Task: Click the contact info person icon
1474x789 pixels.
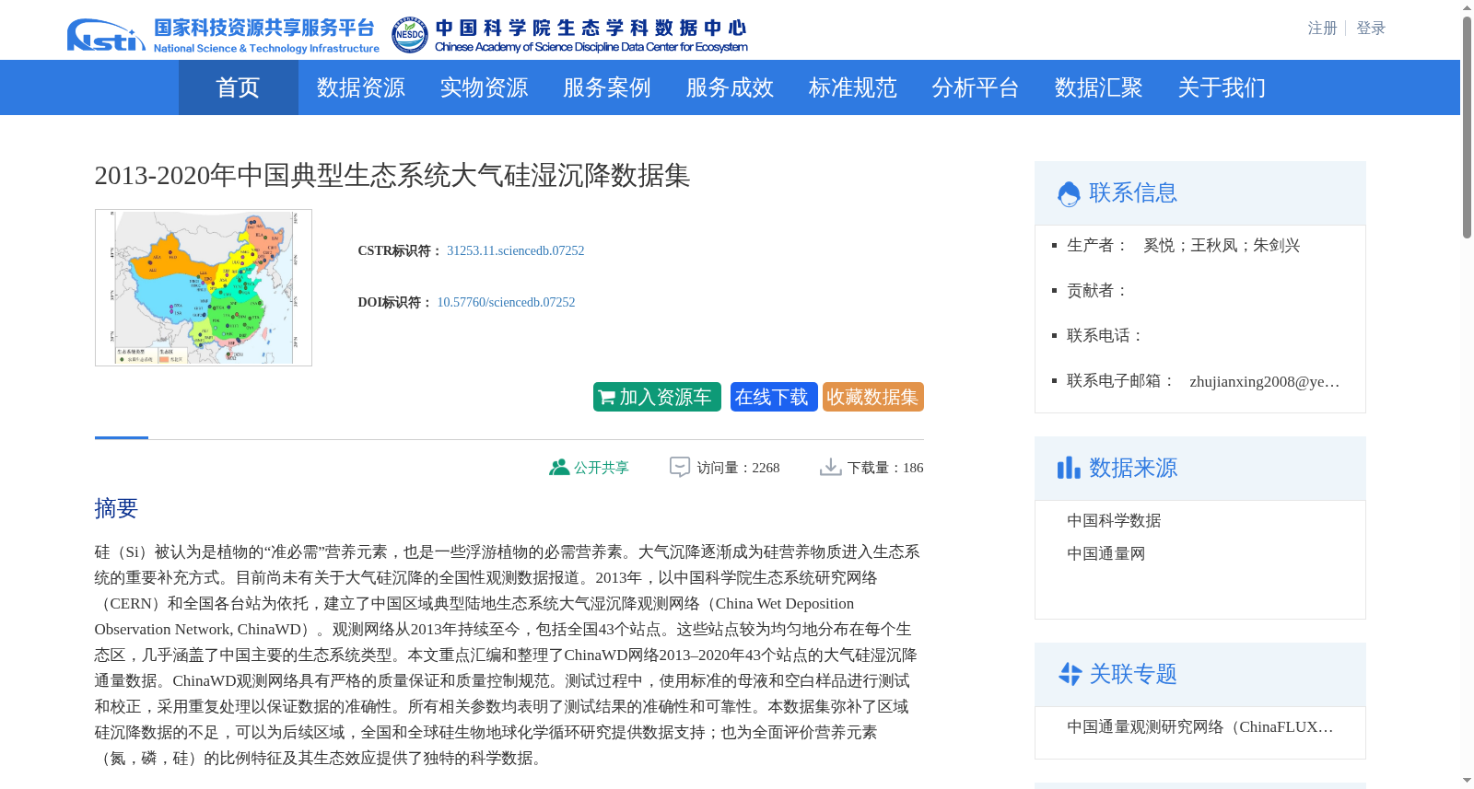Action: [x=1069, y=193]
